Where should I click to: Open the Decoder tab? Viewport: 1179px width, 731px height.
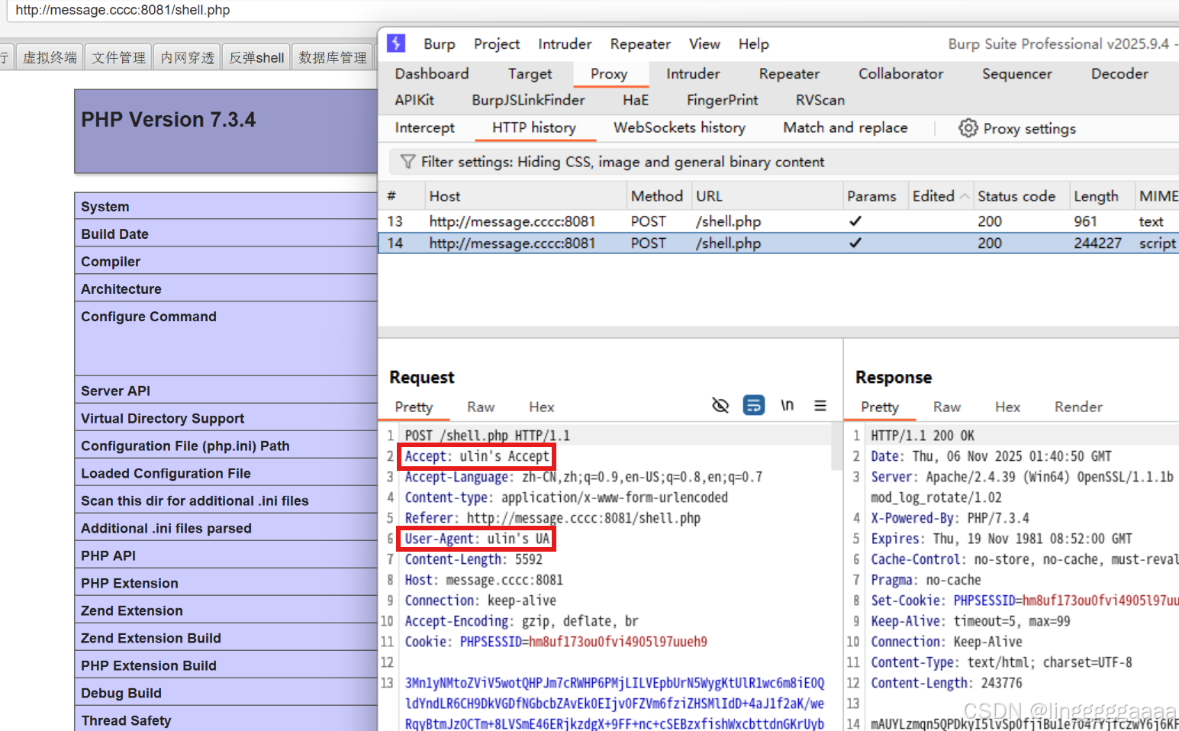pyautogui.click(x=1119, y=73)
